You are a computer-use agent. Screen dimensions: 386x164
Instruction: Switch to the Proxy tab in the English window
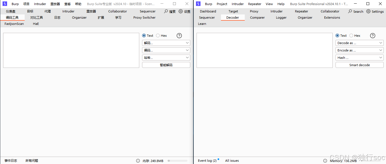click(254, 11)
